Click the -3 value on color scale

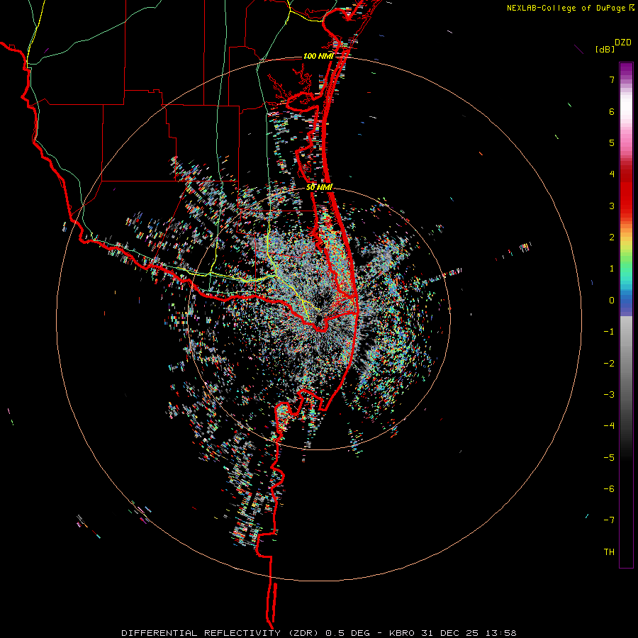click(609, 395)
